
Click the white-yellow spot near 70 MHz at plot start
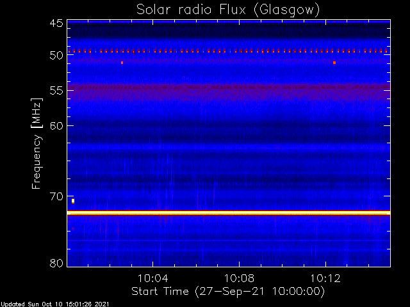pos(73,201)
